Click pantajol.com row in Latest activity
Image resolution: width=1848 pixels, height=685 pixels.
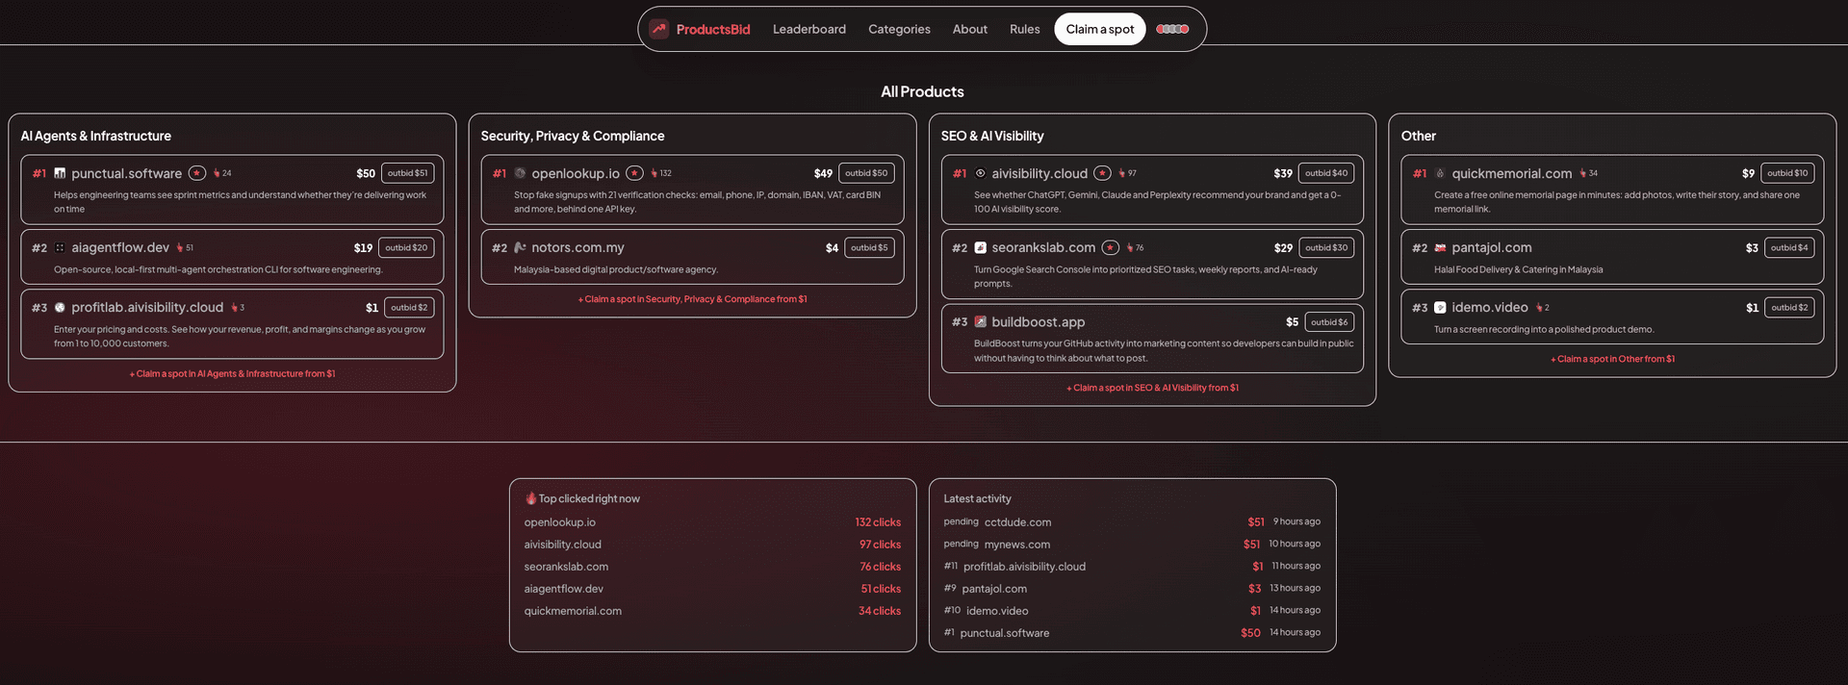pos(1132,589)
